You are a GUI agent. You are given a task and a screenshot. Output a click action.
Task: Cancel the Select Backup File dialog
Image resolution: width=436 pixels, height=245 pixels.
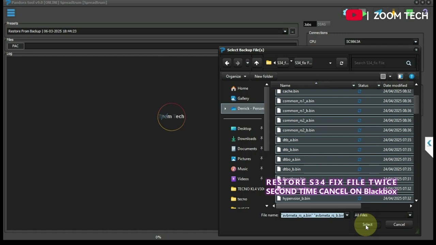[399, 225]
